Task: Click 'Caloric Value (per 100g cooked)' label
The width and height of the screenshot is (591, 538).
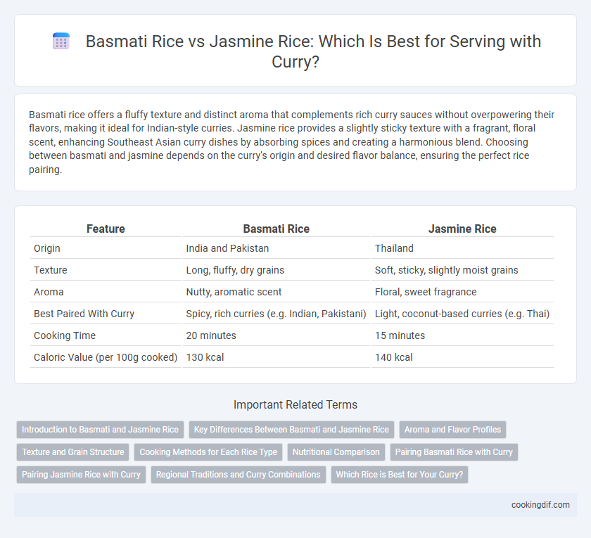Action: 106,357
